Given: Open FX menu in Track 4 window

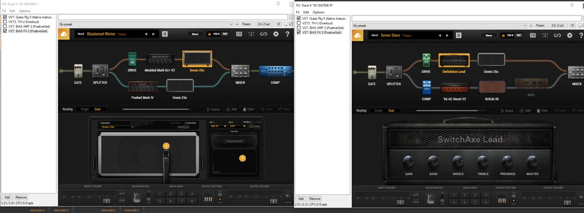Looking at the screenshot, I should [298, 12].
